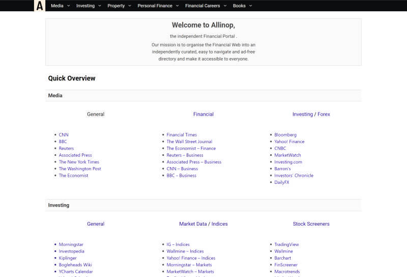Open the Morningstar – Markets link

(x=189, y=265)
